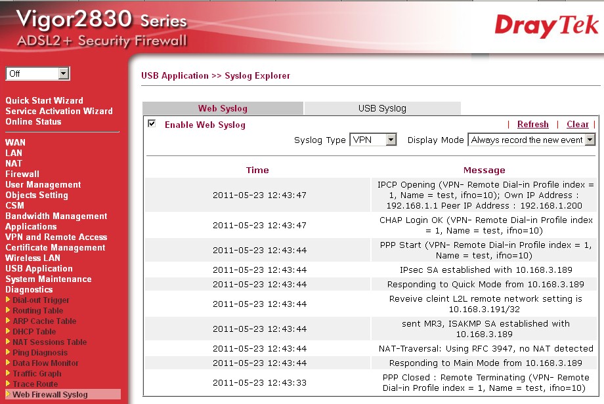Select the PPP Start log message

click(485, 250)
